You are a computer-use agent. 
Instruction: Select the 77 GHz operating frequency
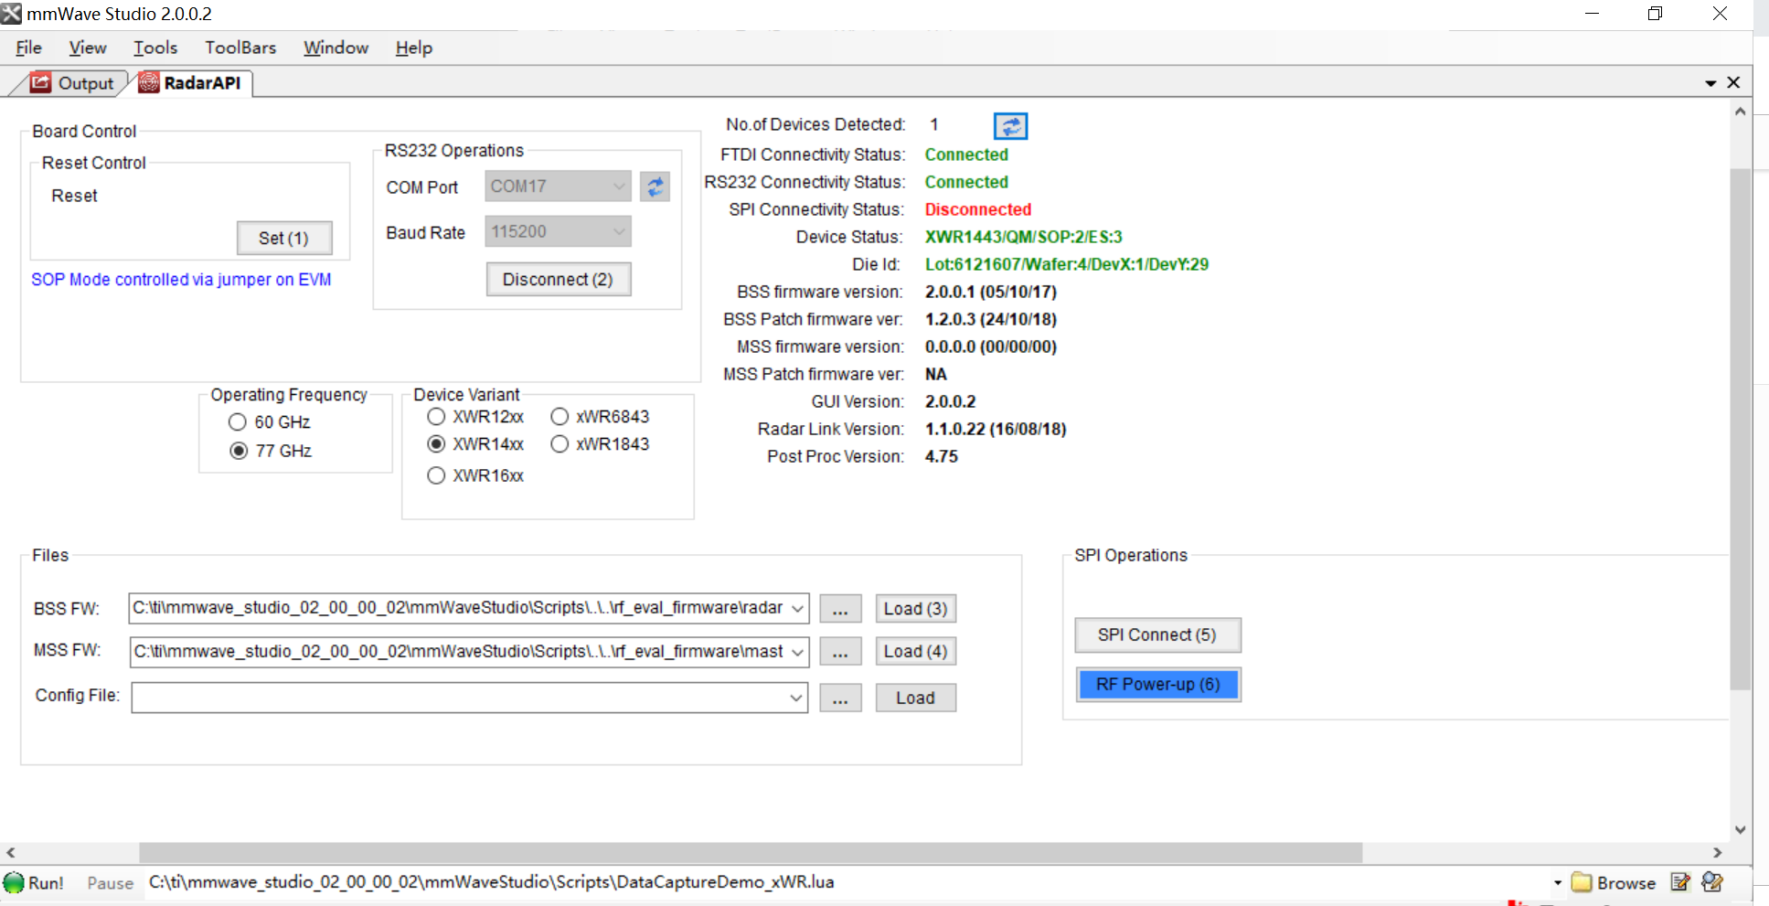coord(239,451)
